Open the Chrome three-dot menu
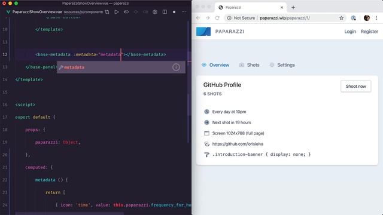This screenshot has height=215, width=383. pos(376,18)
